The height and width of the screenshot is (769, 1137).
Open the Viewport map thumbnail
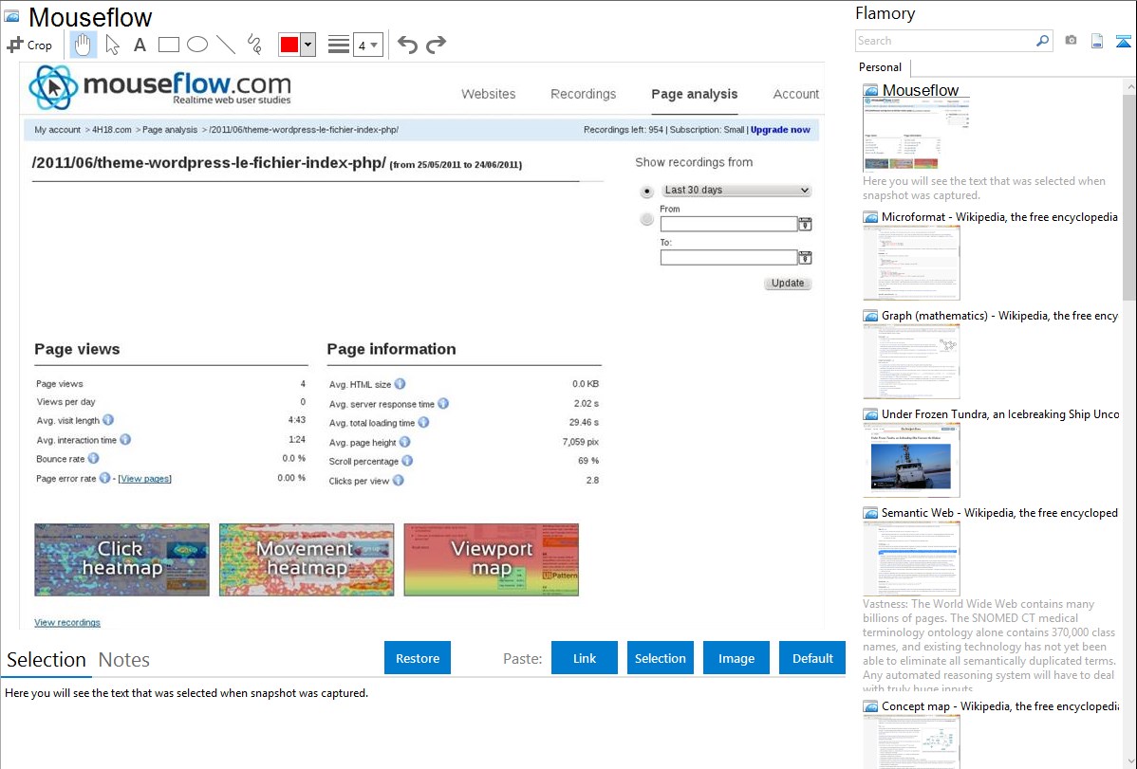[492, 559]
